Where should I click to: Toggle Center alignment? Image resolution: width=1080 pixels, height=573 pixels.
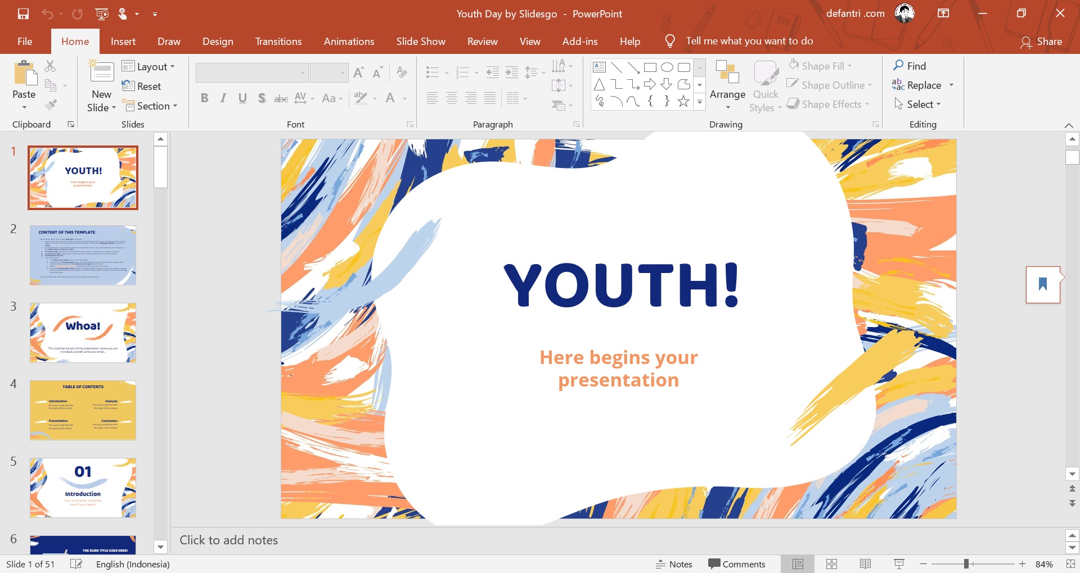pyautogui.click(x=451, y=98)
